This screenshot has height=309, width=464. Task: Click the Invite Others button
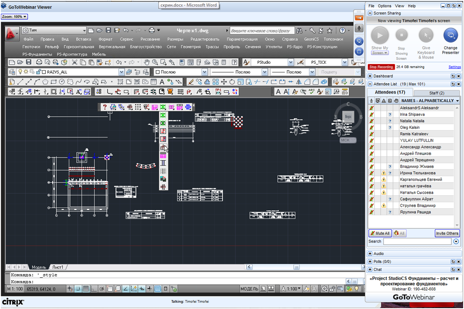(x=447, y=233)
